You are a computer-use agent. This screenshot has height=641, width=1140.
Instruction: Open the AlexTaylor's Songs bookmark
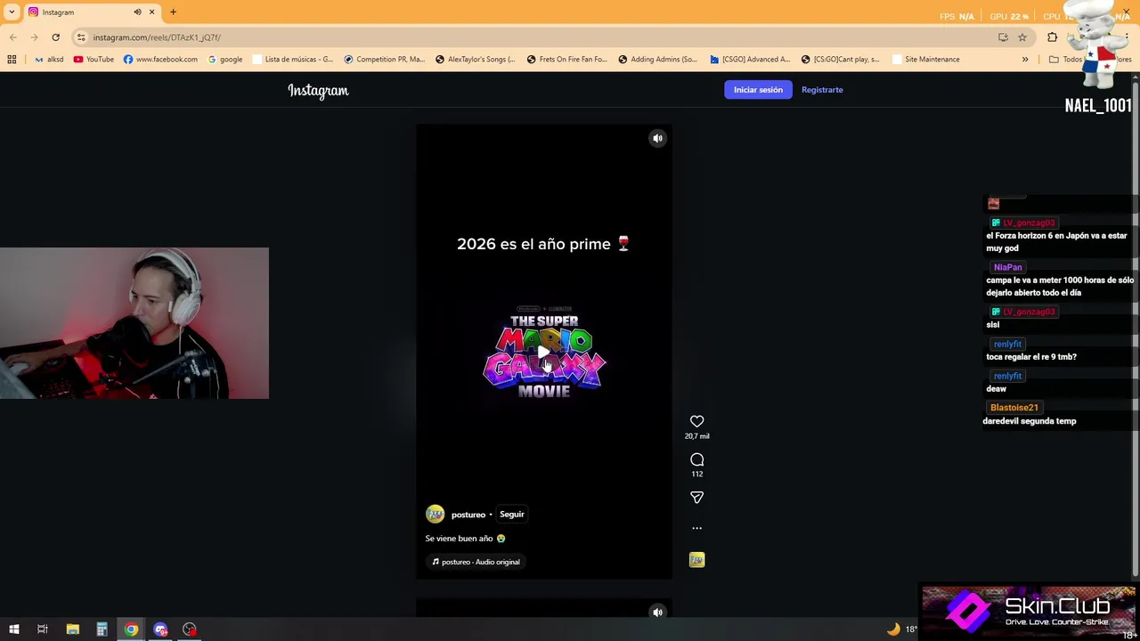coord(475,60)
